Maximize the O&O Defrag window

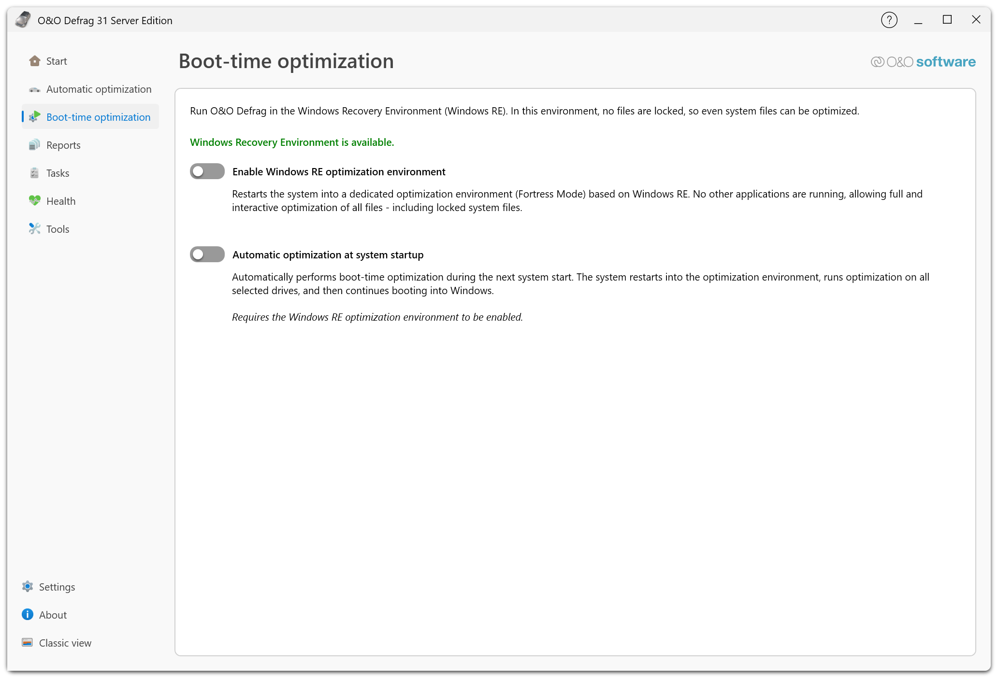[x=947, y=20]
